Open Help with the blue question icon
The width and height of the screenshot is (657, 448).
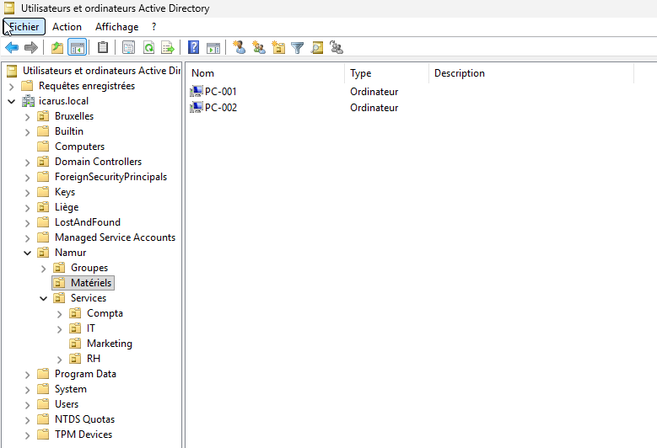tap(194, 47)
